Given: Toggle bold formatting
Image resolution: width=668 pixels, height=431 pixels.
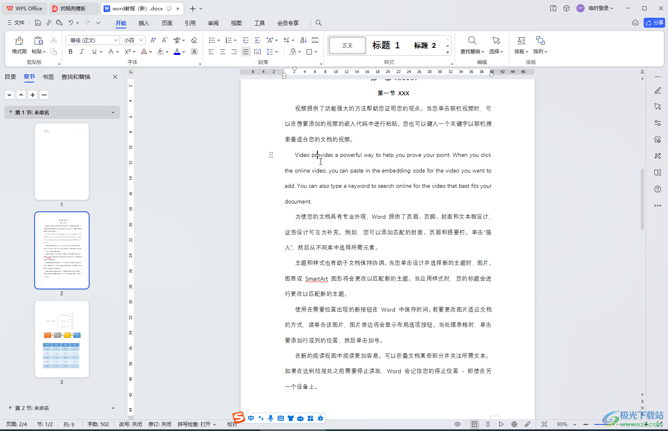Looking at the screenshot, I should 71,52.
